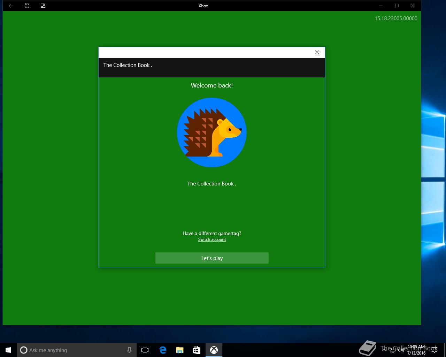
Task: Click the gamertag name under the avatar
Action: tap(212, 184)
